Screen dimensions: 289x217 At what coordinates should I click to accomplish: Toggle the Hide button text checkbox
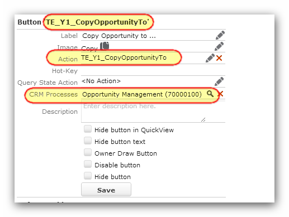click(88, 141)
